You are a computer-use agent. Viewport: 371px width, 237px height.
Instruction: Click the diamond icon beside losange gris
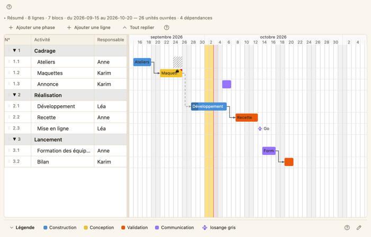pyautogui.click(x=205, y=227)
